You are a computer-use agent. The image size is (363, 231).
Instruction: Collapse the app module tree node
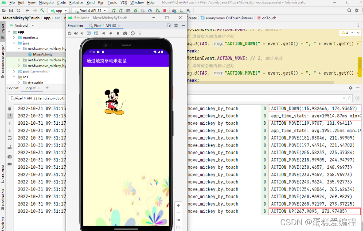[9, 32]
